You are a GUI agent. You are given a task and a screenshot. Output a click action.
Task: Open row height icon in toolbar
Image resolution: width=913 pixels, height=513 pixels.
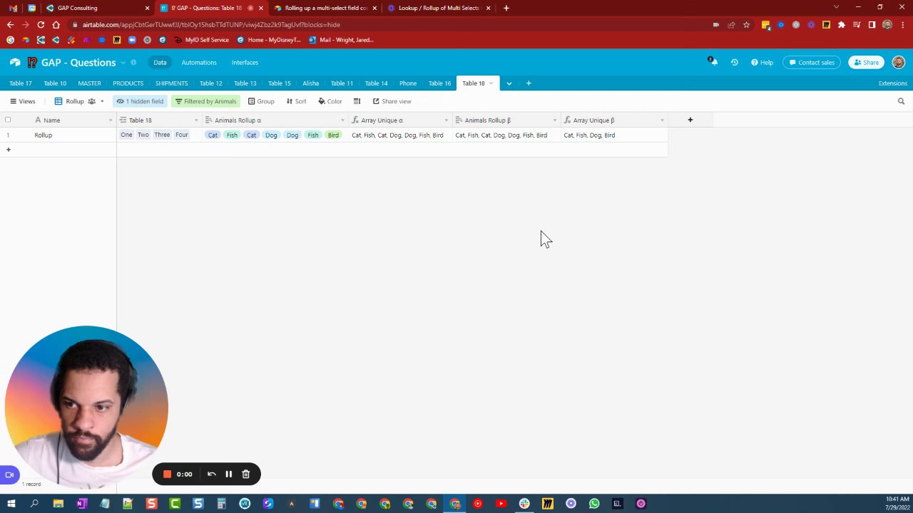(357, 101)
